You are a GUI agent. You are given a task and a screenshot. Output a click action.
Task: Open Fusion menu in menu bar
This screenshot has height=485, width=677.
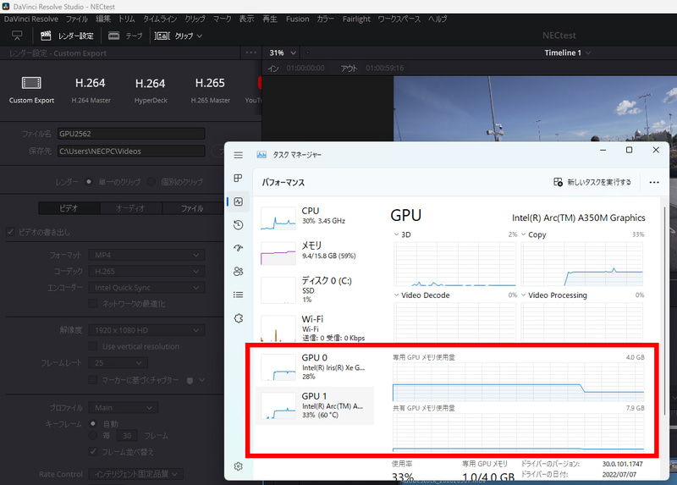(x=298, y=19)
